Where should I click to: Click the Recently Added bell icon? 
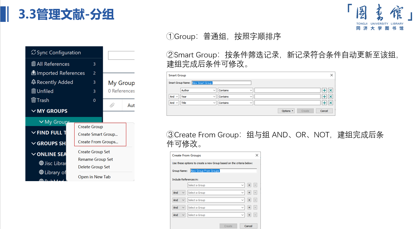(33, 82)
